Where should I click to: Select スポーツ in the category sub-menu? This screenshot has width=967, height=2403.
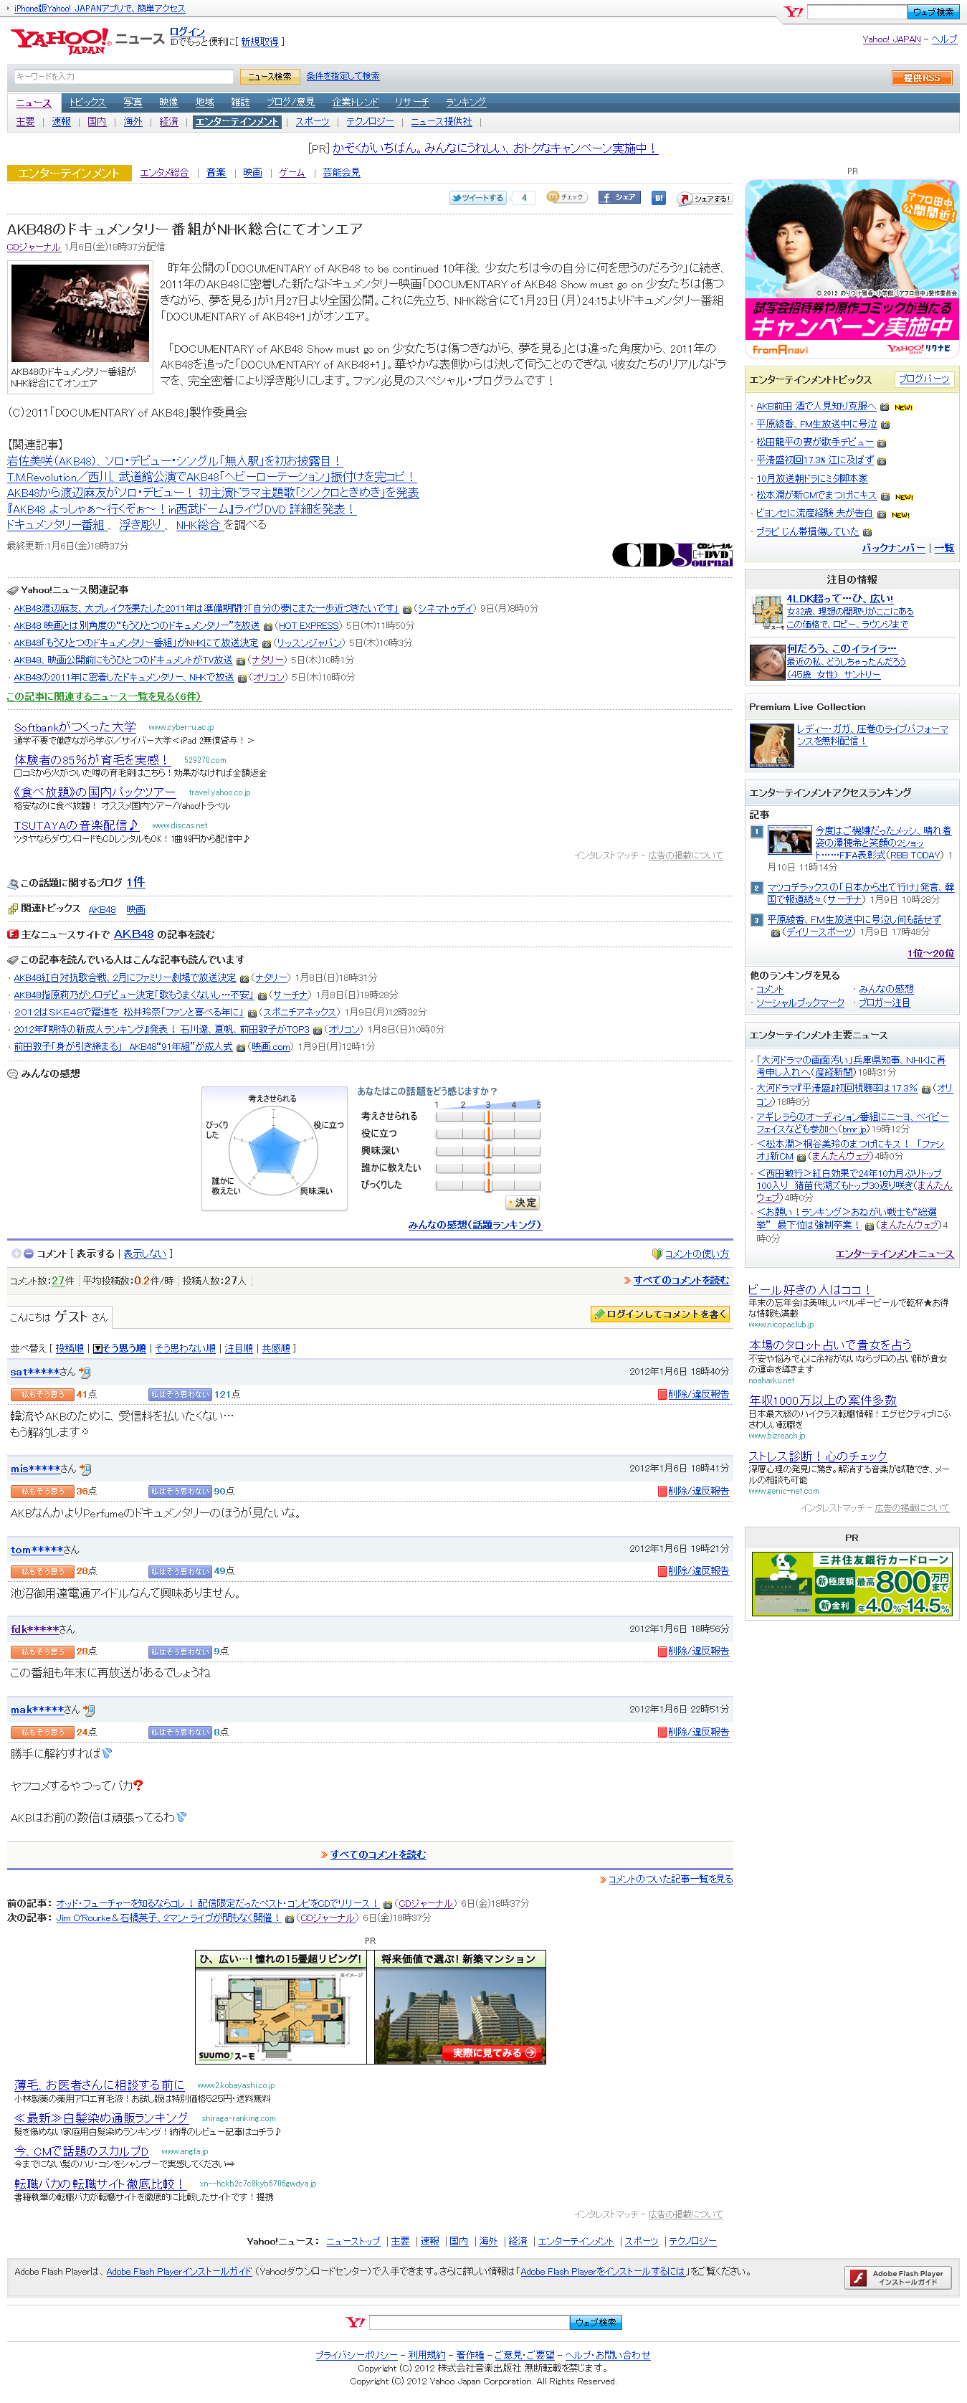click(x=313, y=122)
